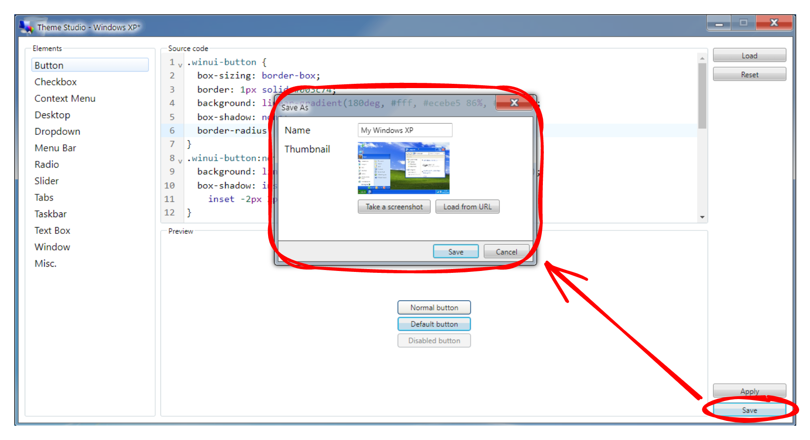Select Context Menu in the Elements list
This screenshot has width=810, height=440.
click(x=65, y=99)
